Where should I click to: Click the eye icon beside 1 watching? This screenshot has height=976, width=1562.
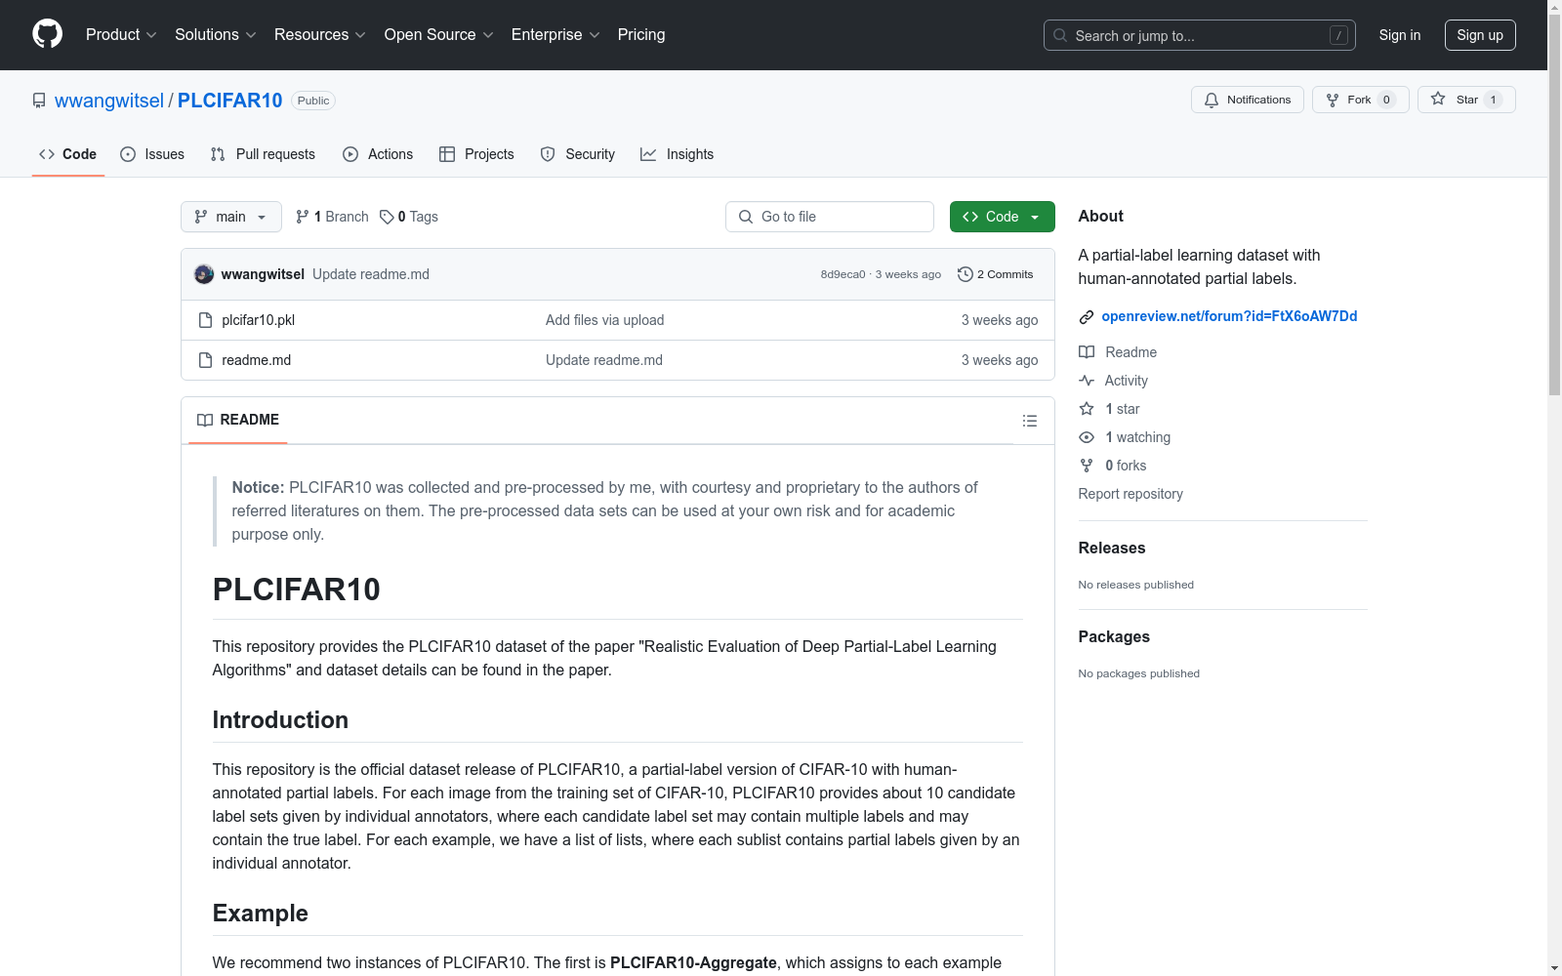1087,437
